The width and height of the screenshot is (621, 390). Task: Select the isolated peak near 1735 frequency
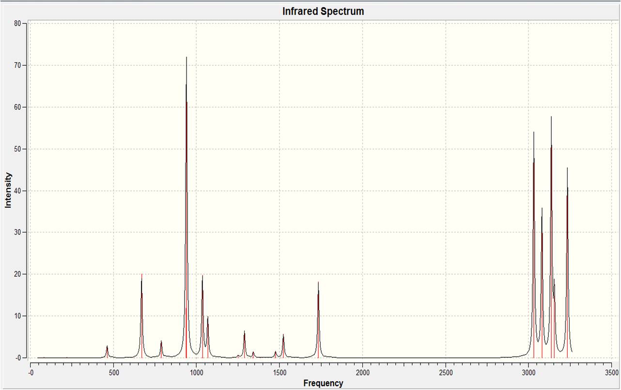tap(318, 320)
